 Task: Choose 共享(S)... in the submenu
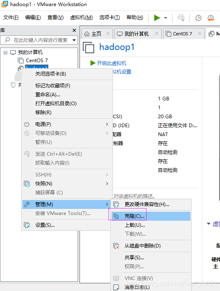coord(151,258)
